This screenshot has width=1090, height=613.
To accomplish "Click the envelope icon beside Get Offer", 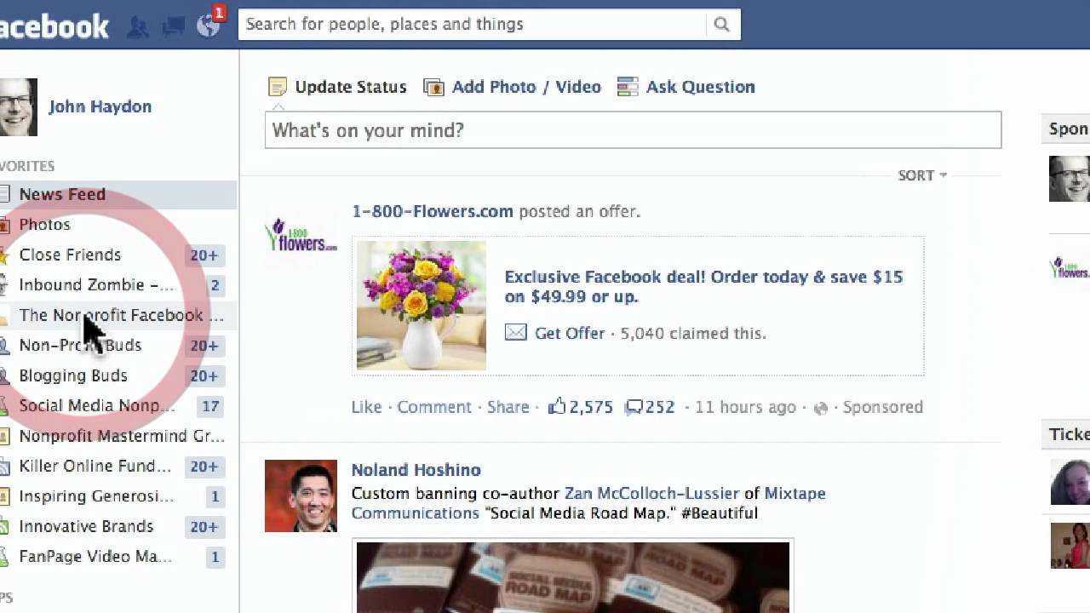I will pyautogui.click(x=516, y=333).
